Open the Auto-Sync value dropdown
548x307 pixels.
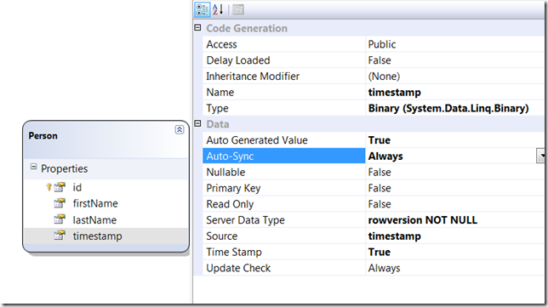coord(541,156)
